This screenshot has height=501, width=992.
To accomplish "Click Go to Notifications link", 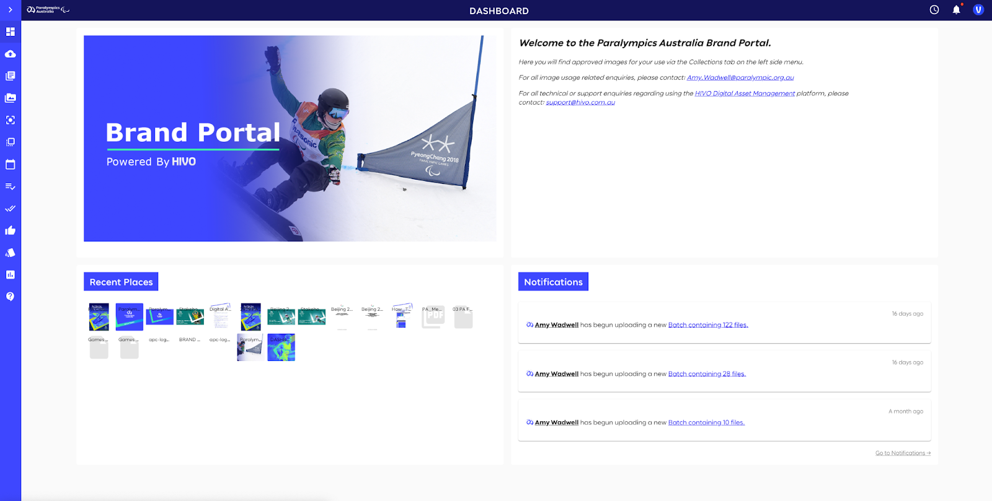I will 903,453.
